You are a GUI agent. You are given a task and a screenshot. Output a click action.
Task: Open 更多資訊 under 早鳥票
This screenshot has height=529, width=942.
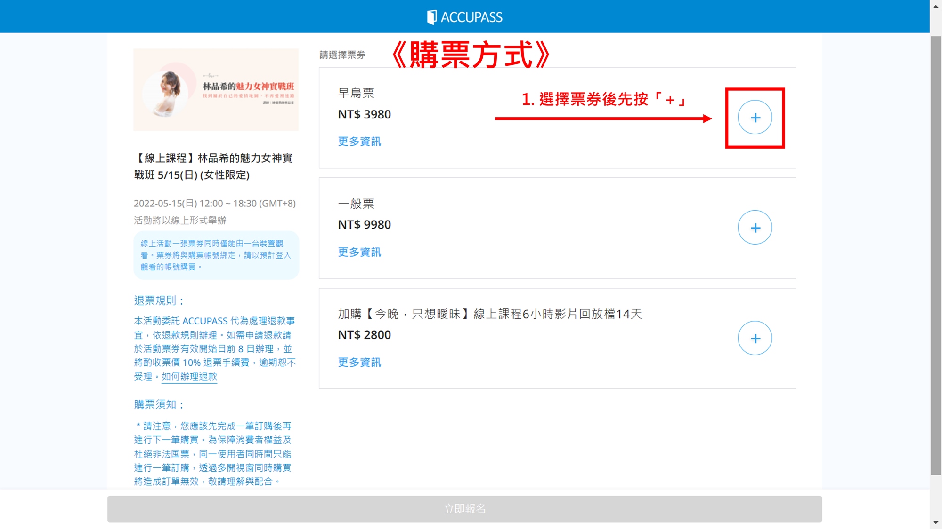coord(359,142)
